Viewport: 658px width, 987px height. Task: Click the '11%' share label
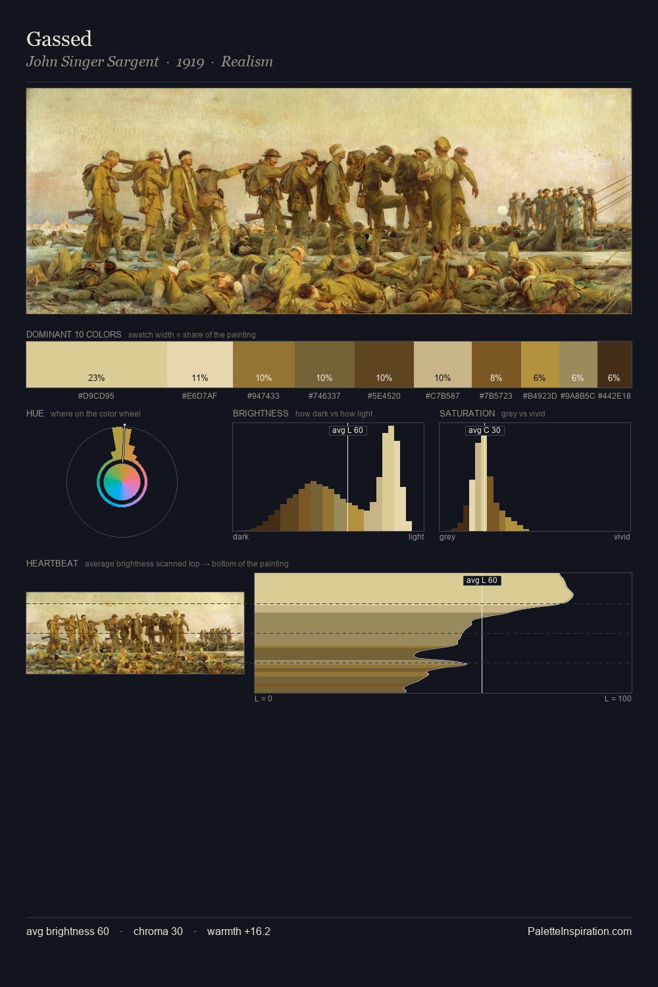point(200,378)
